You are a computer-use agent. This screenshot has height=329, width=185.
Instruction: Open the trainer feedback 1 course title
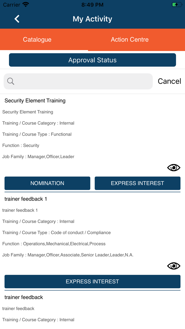[26, 199]
